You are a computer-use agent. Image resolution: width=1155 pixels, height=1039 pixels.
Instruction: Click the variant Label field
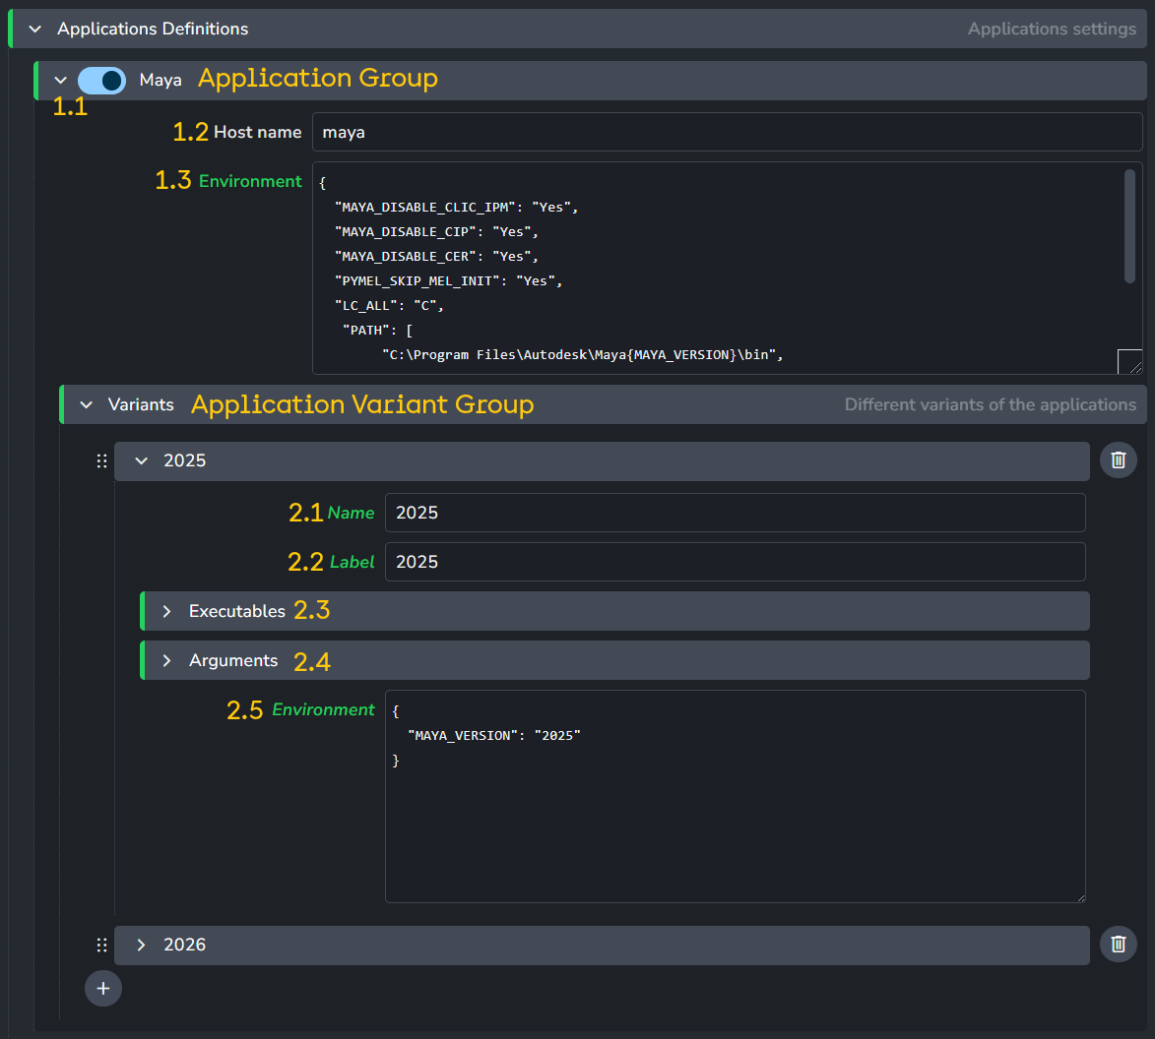point(735,563)
